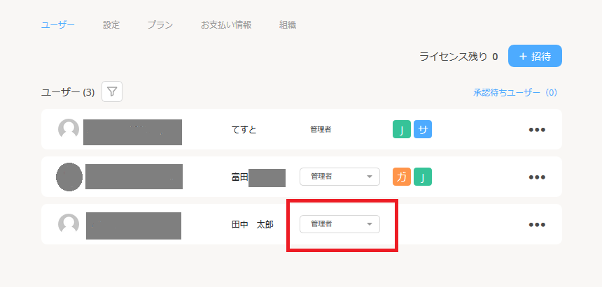Switch to the プラン tab
This screenshot has width=602, height=287.
pyautogui.click(x=160, y=25)
